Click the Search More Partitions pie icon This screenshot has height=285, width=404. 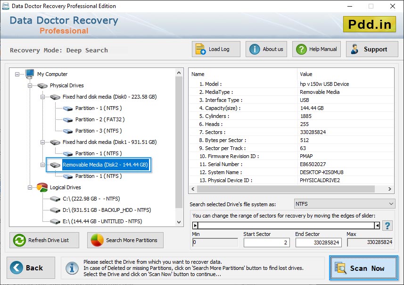97,240
